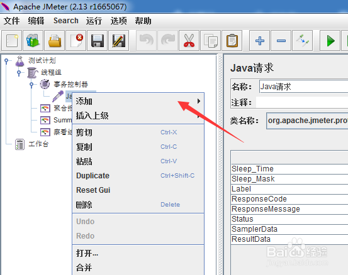The height and width of the screenshot is (275, 348).
Task: Click the Copy toolbar icon
Action: click(x=210, y=41)
